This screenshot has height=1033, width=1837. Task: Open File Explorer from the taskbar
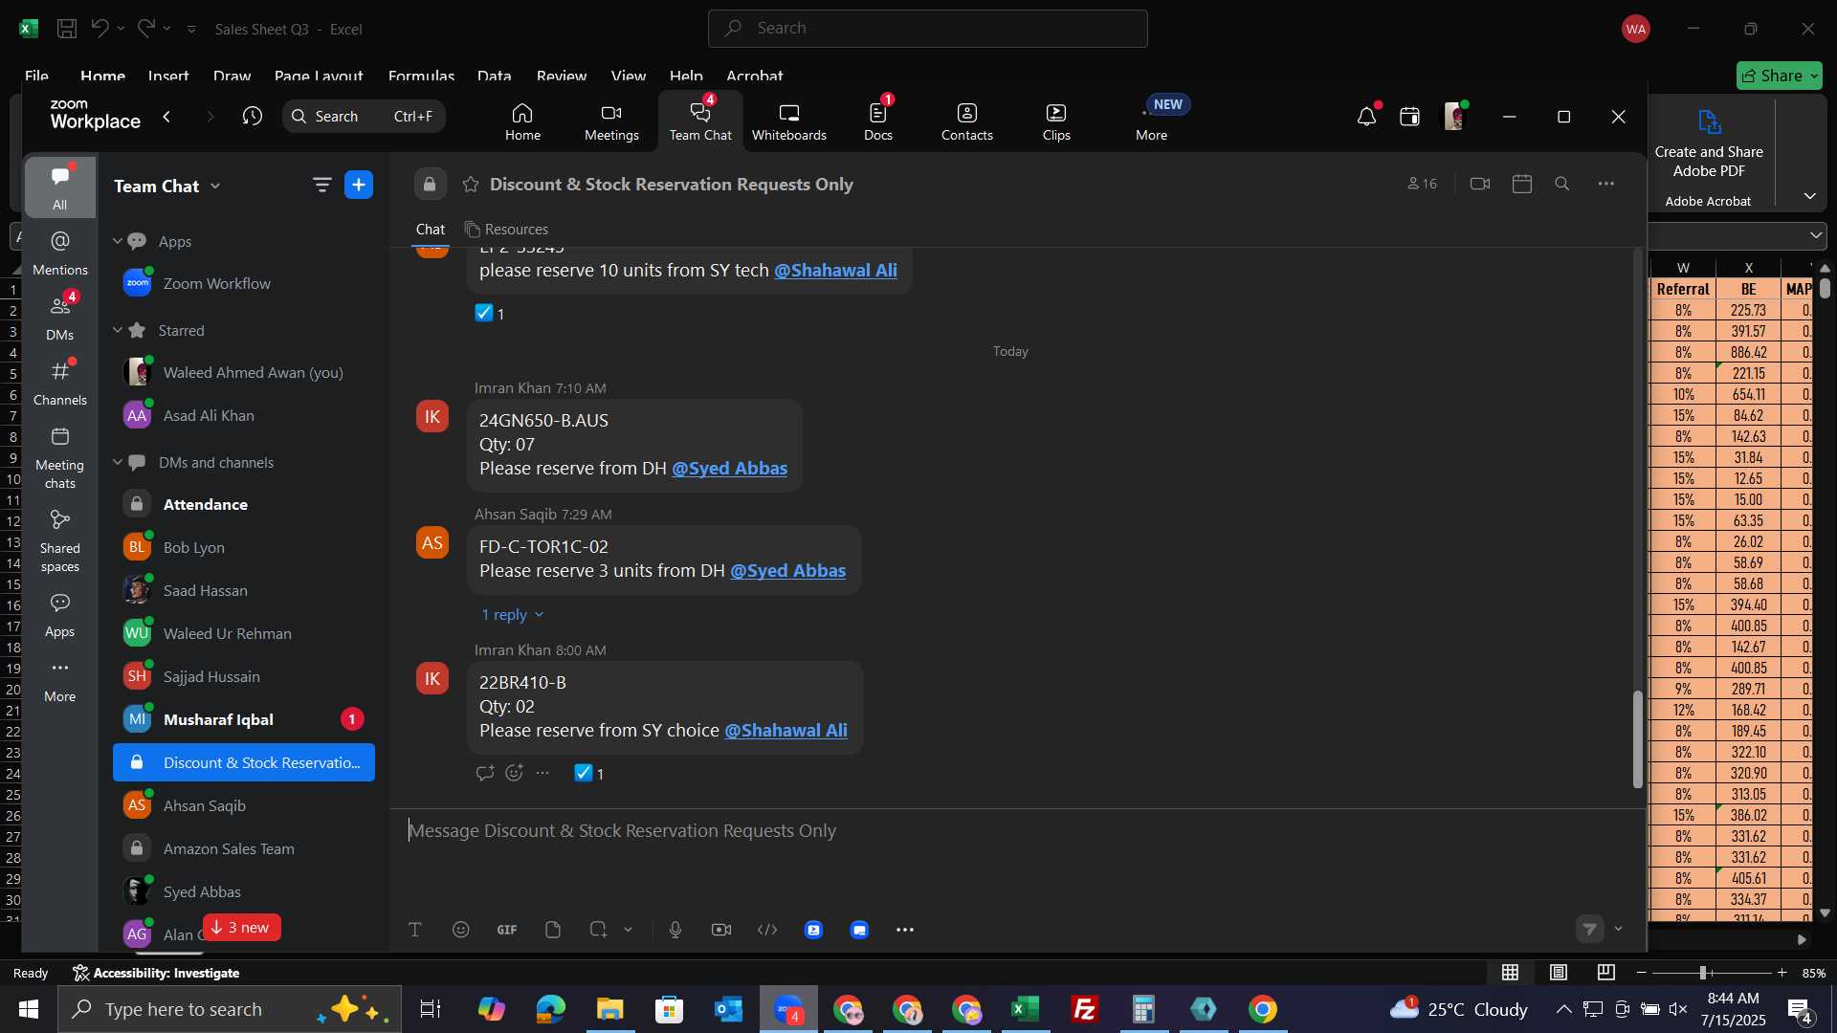(610, 1010)
